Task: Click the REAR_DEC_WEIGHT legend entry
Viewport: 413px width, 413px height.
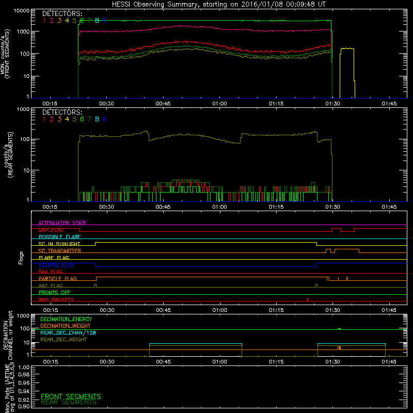Action: coord(63,340)
